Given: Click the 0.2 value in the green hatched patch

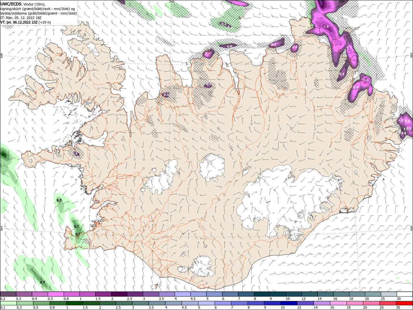Looking at the screenshot, I should [x=224, y=24].
